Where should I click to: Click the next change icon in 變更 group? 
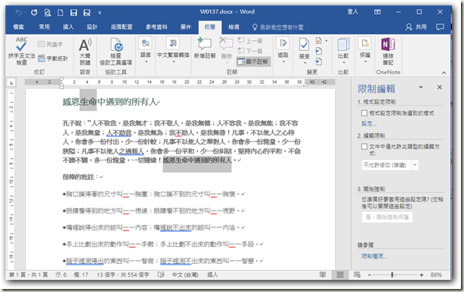click(x=318, y=62)
